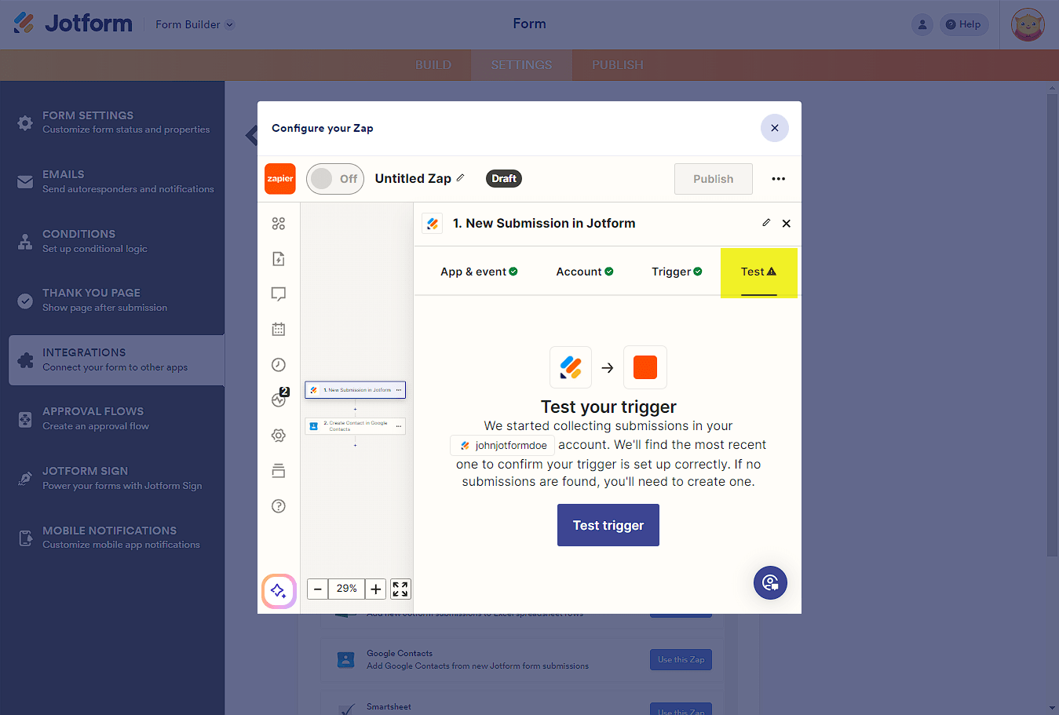Close the Configure your Zap dialog
The image size is (1059, 715).
(775, 128)
